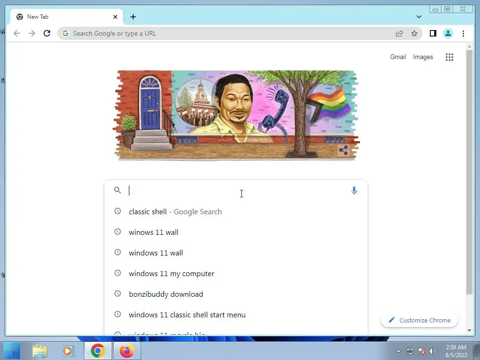480x360 pixels.
Task: Click the history clock icon beside "classic shell"
Action: pyautogui.click(x=118, y=211)
